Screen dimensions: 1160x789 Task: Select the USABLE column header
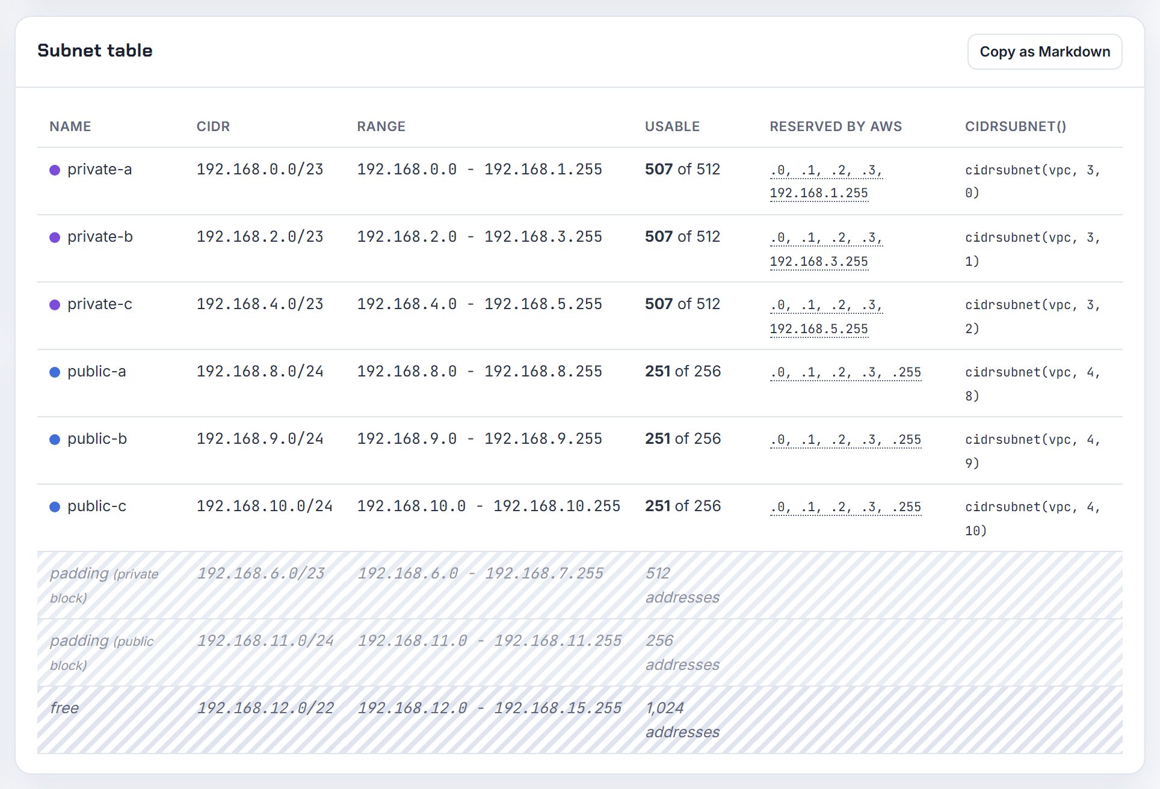point(672,126)
